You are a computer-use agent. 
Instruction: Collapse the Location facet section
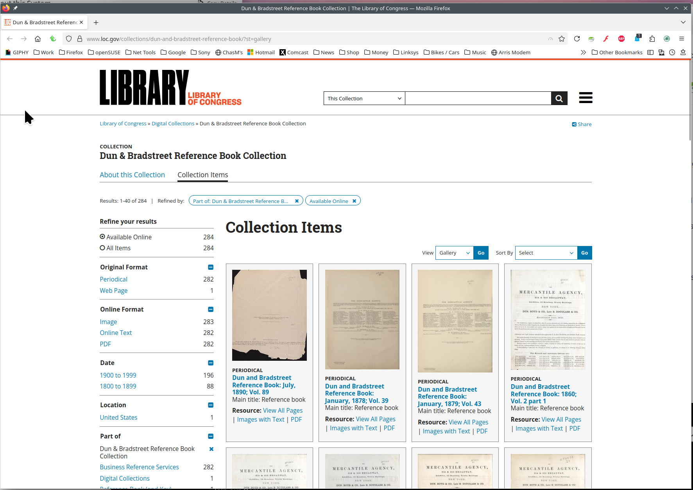tap(211, 405)
